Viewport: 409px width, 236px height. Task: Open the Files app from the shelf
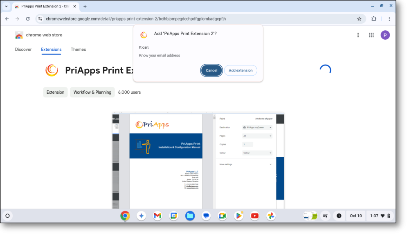pyautogui.click(x=190, y=216)
